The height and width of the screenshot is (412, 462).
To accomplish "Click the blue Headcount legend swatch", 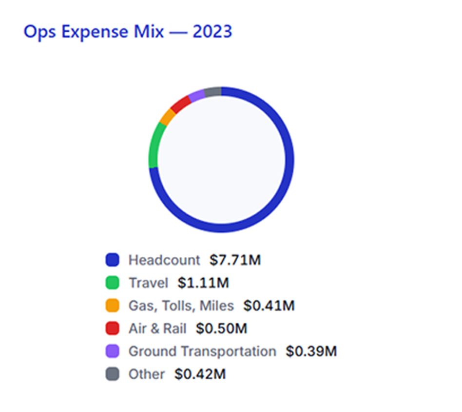I will [112, 260].
